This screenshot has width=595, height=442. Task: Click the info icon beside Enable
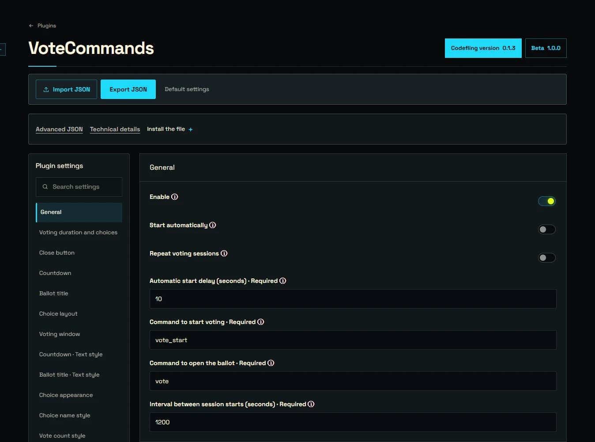[175, 197]
